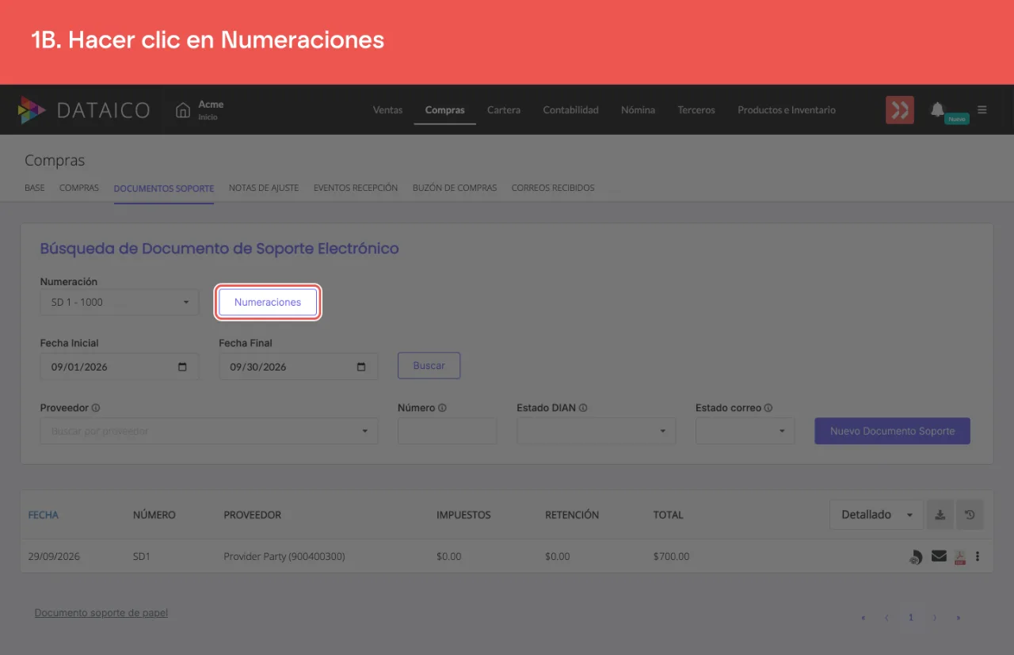This screenshot has width=1014, height=655.
Task: Open the Acme home icon
Action: pyautogui.click(x=183, y=110)
